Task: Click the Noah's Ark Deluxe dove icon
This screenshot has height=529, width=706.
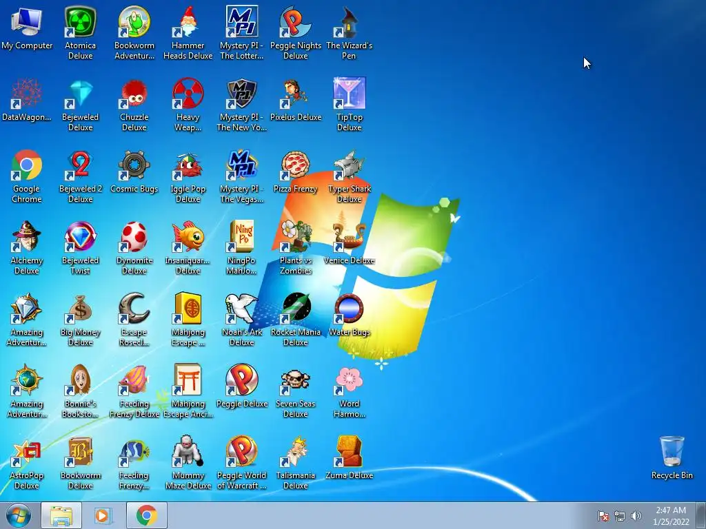Action: [x=242, y=308]
